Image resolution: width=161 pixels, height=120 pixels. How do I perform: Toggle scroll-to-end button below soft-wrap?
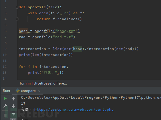click(13, 119)
